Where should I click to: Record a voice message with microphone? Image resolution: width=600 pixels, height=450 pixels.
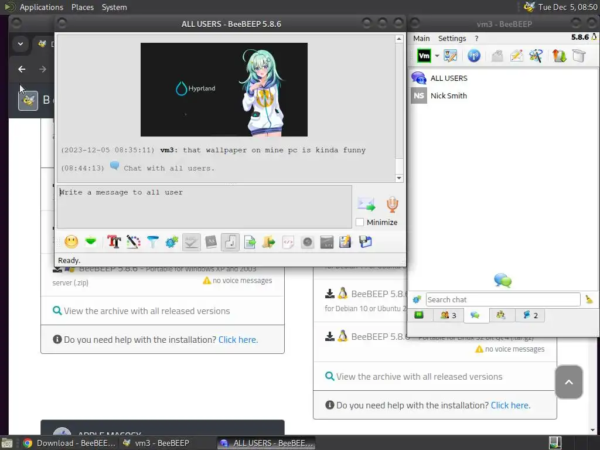point(392,204)
